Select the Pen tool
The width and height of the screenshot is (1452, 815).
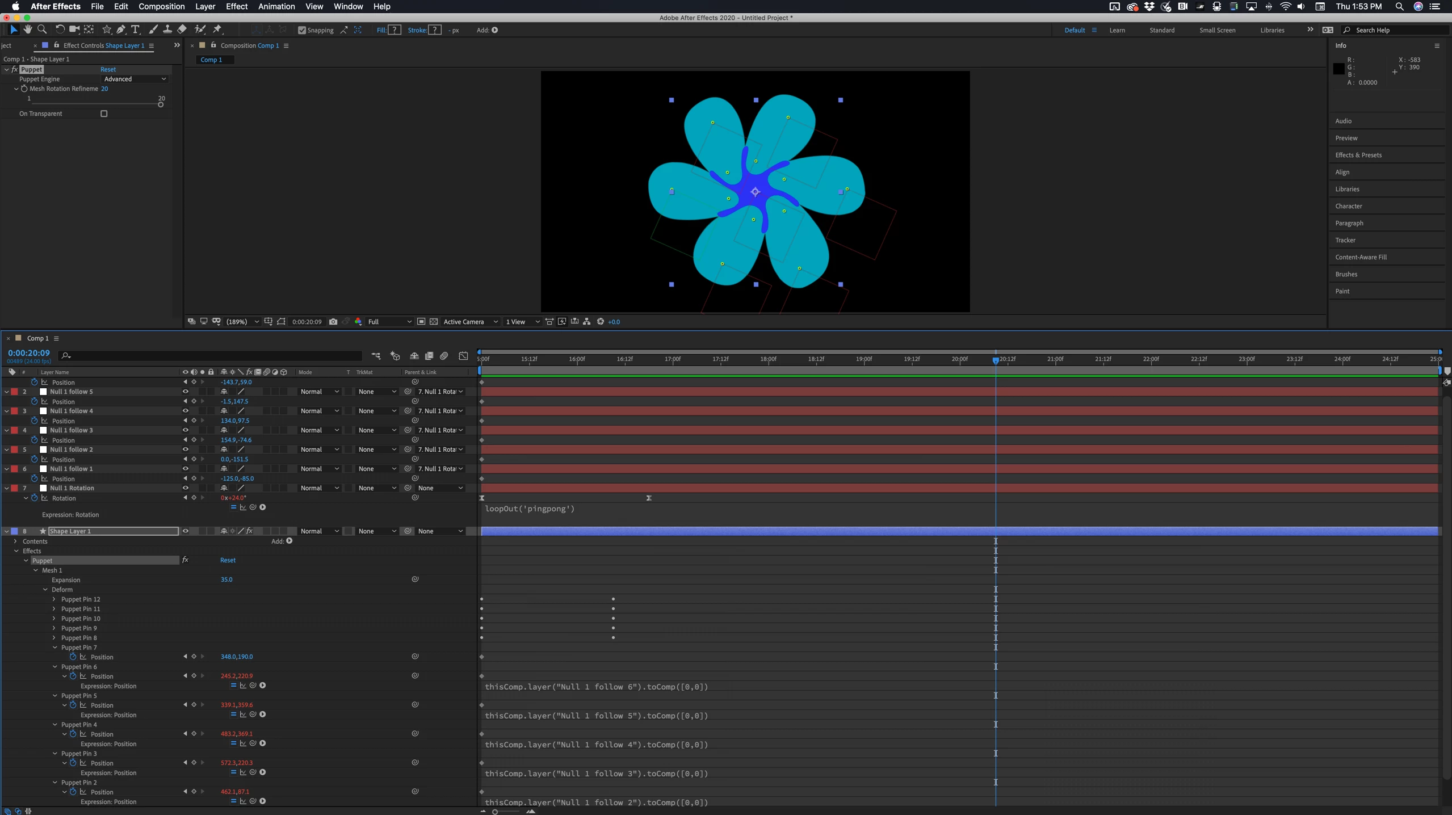coord(121,30)
